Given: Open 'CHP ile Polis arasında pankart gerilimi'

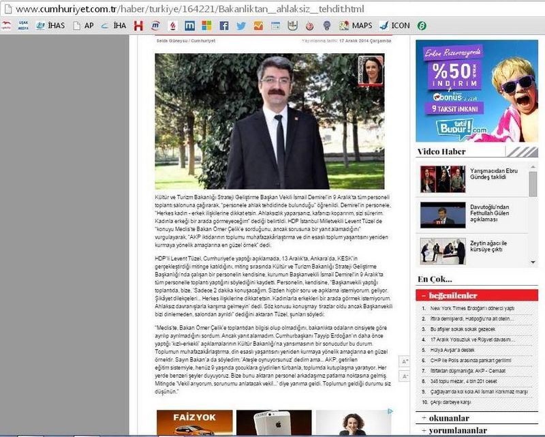Looking at the screenshot, I should (471, 361).
